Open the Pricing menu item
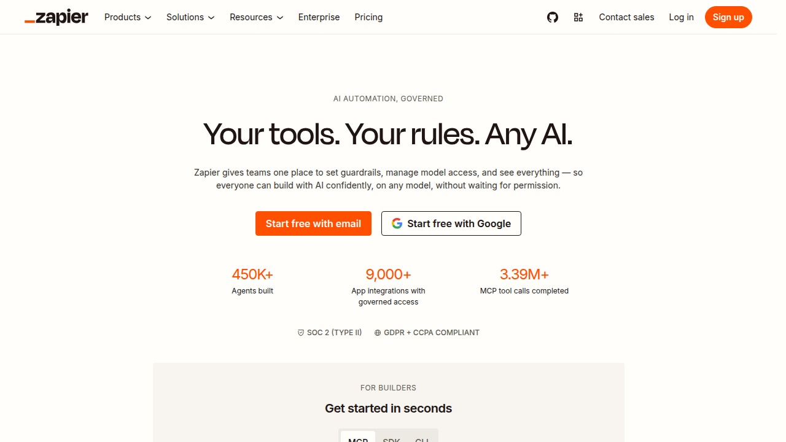Screen dimensions: 786x442 pyautogui.click(x=368, y=17)
